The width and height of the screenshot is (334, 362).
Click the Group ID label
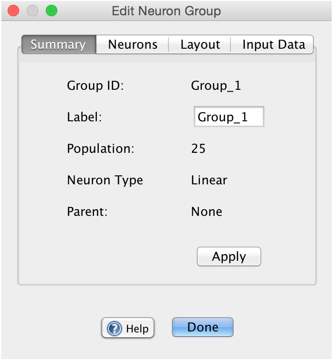coord(95,86)
